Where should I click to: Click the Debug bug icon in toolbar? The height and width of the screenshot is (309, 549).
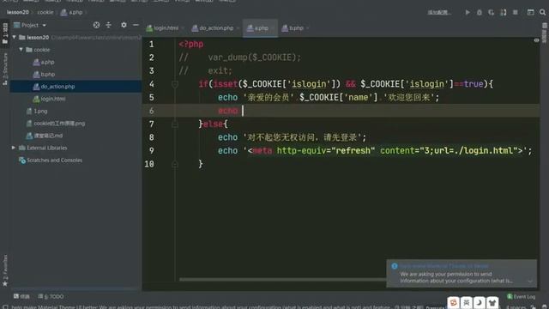(x=480, y=12)
